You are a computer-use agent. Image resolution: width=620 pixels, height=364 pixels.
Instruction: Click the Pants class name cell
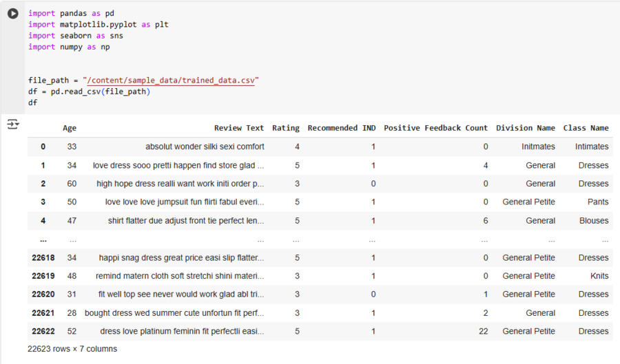coord(598,202)
